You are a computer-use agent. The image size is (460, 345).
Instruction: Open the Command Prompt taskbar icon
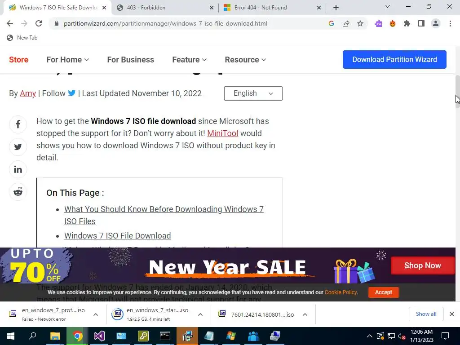[x=165, y=336]
